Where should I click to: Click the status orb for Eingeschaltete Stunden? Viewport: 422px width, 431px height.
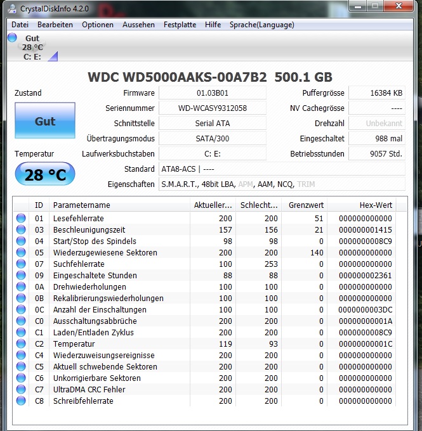(21, 275)
